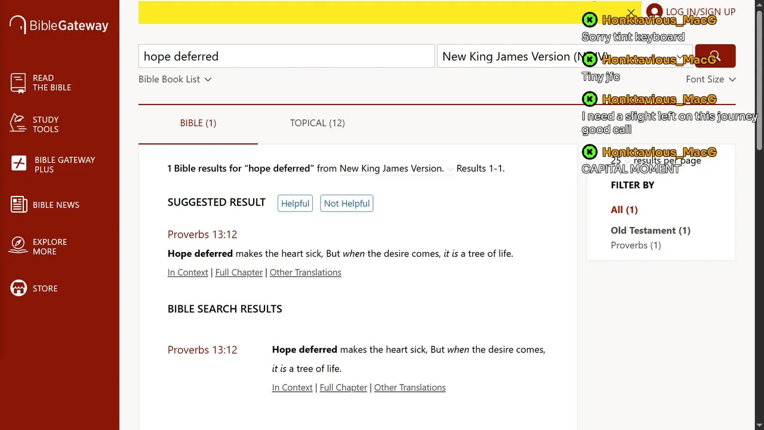Open suggested Proverbs 13:12 reference link
764x430 pixels.
pyautogui.click(x=202, y=234)
